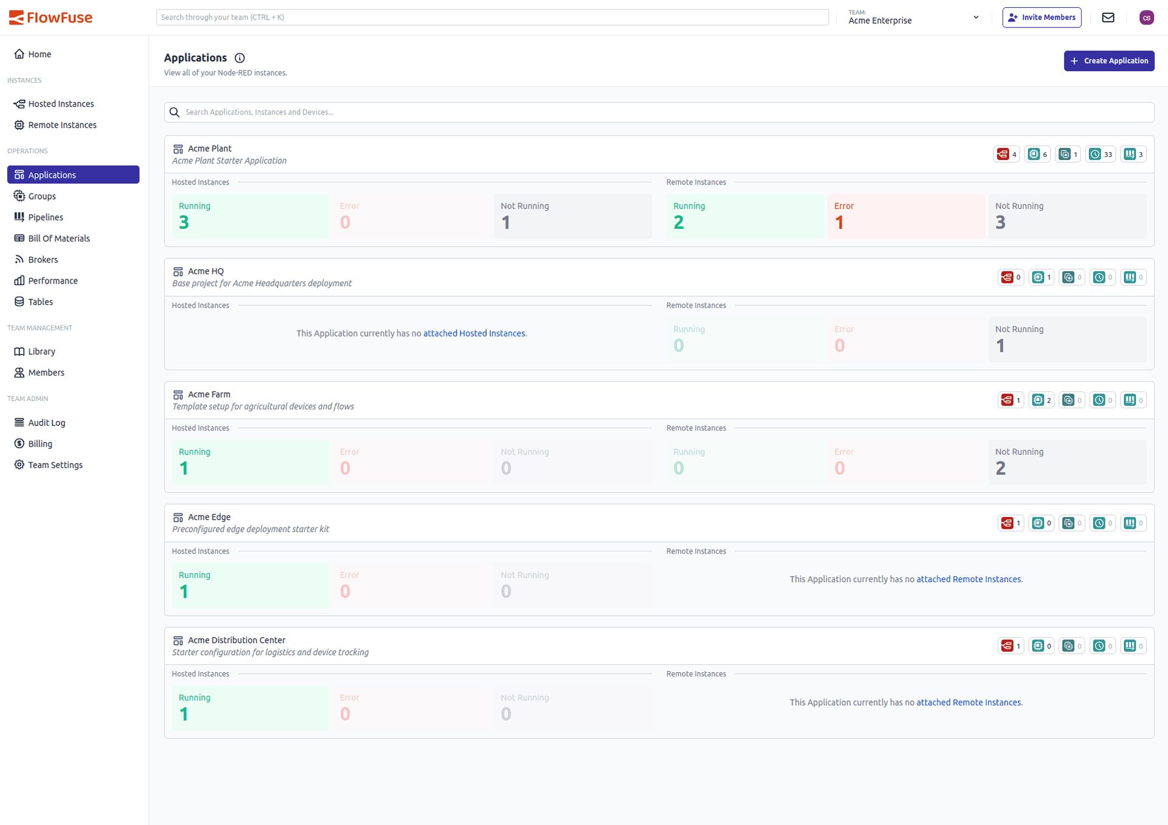Image resolution: width=1168 pixels, height=825 pixels.
Task: Click the Applications info tooltip icon
Action: coord(239,58)
